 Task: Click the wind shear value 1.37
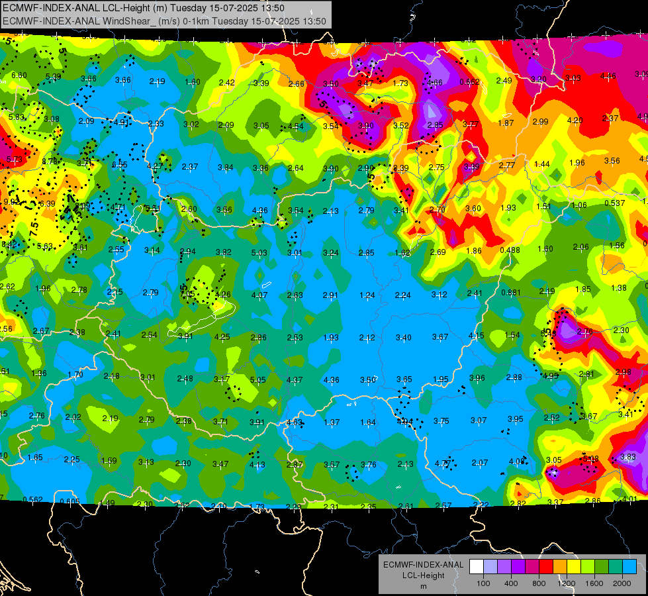point(332,422)
